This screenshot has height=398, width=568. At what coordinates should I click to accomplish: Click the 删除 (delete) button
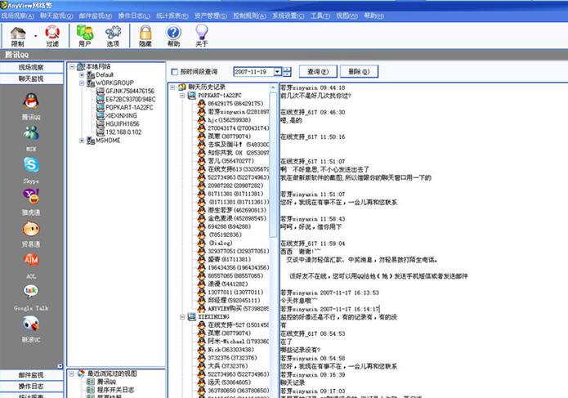[359, 72]
